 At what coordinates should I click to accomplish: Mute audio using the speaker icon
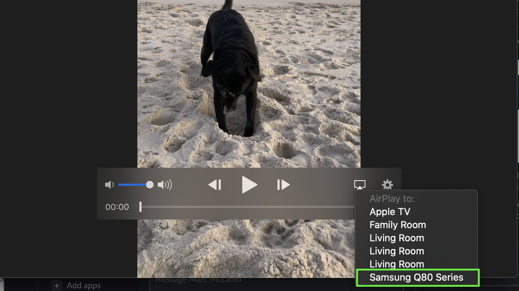tap(109, 184)
